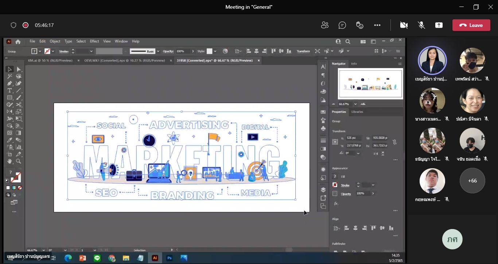Open the Brushes panel icon in dock

point(323,120)
